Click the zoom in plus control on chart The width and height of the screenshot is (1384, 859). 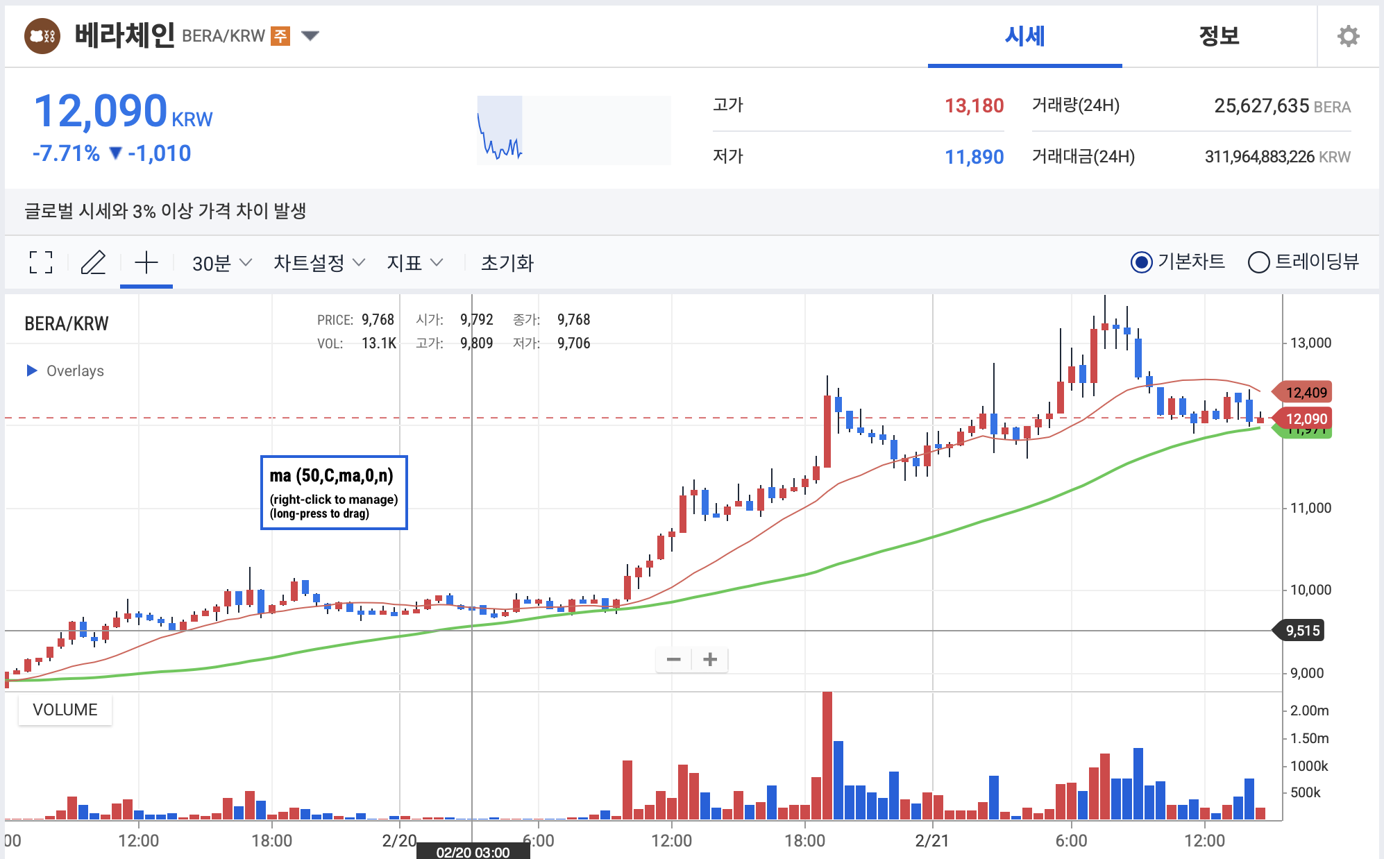709,659
